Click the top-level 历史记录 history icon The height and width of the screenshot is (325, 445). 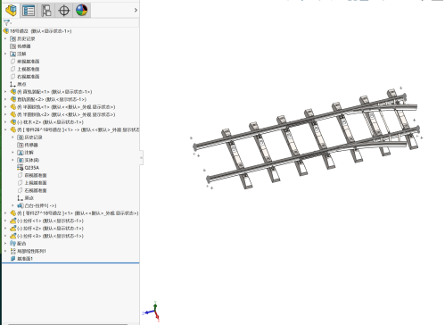(x=12, y=38)
